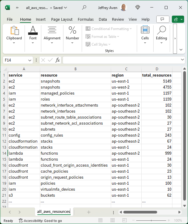The image size is (188, 224).
Task: Open the Comments pane button
Action: tap(163, 19)
